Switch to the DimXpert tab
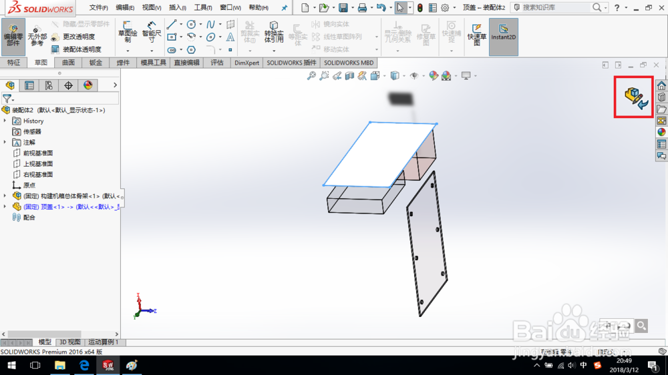This screenshot has height=375, width=668. click(246, 63)
